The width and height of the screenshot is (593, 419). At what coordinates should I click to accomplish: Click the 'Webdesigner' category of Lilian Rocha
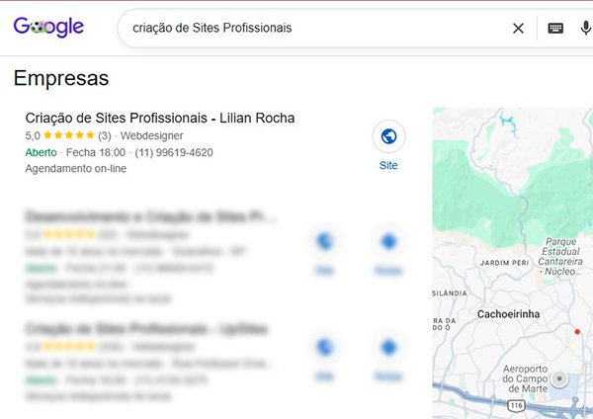[x=151, y=135]
